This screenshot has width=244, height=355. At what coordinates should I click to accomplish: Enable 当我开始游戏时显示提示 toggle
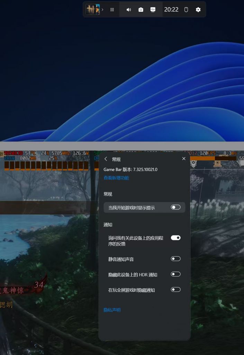tap(175, 207)
